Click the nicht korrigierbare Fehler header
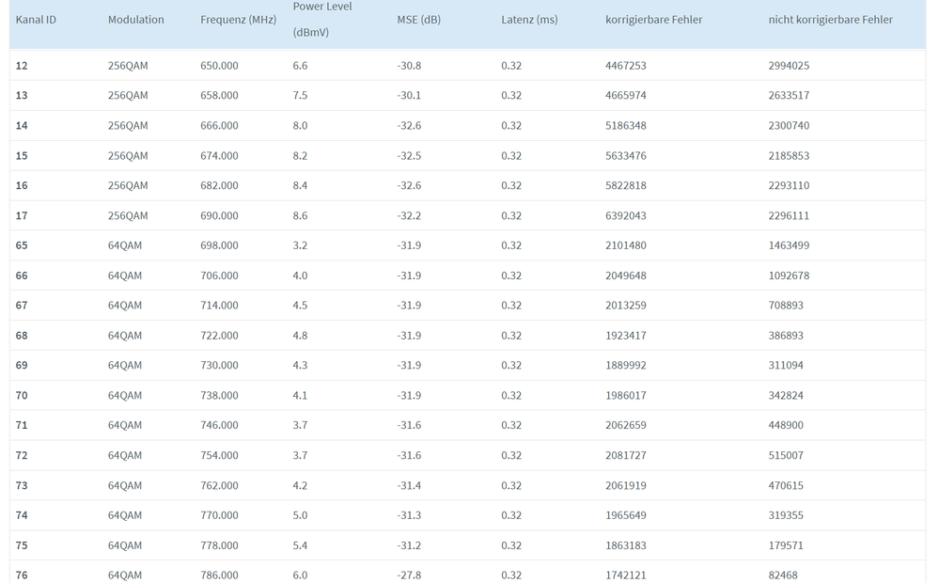This screenshot has width=939, height=583. [x=830, y=20]
